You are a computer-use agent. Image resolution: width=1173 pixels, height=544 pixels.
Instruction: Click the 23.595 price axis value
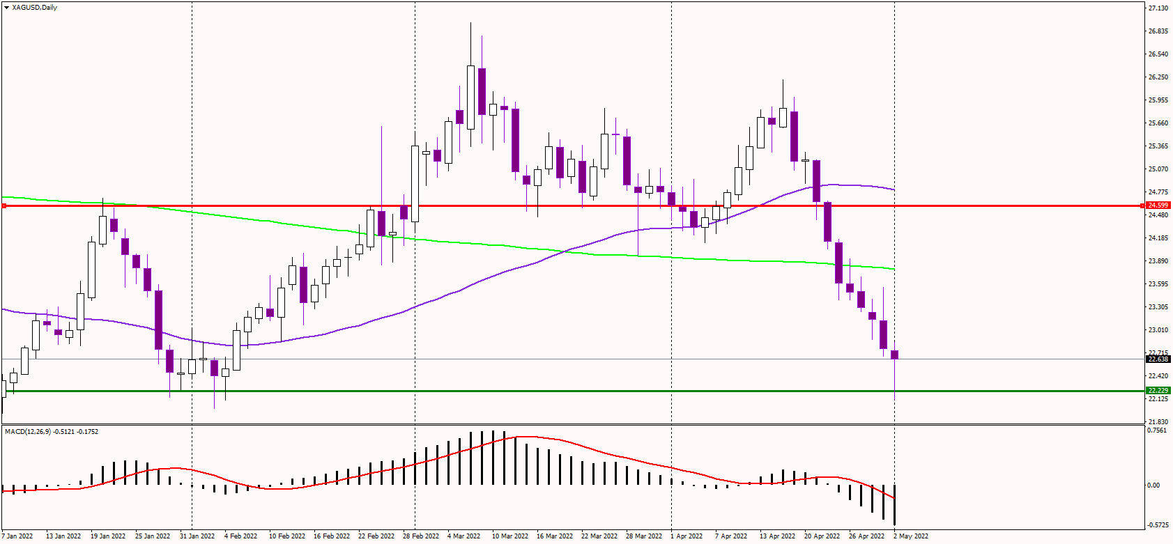click(x=1158, y=284)
